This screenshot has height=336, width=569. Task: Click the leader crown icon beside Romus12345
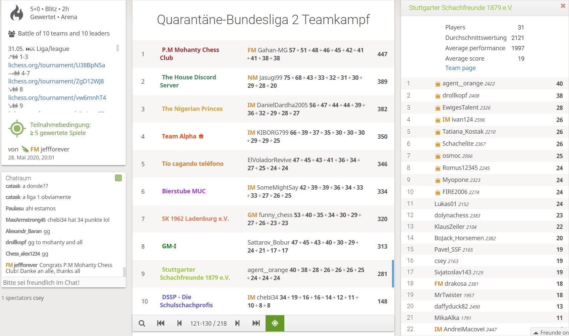click(x=438, y=168)
